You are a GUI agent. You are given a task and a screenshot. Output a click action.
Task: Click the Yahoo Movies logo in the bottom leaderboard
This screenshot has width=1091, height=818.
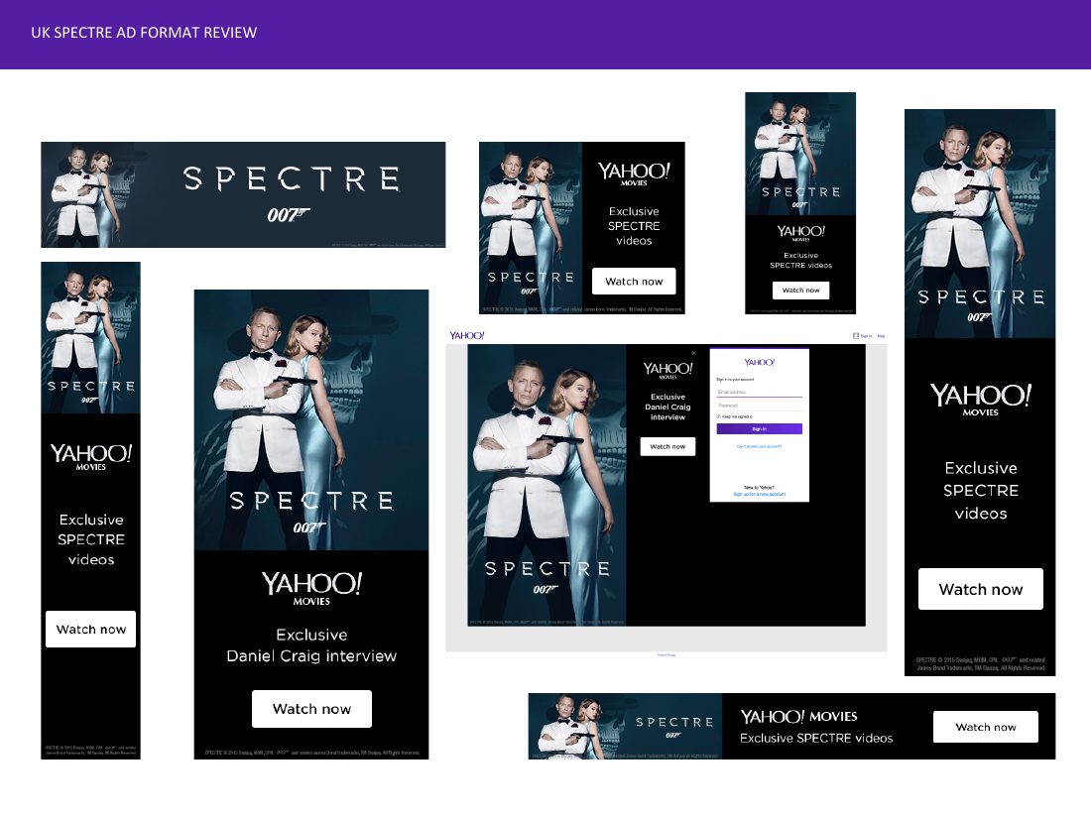click(x=798, y=717)
